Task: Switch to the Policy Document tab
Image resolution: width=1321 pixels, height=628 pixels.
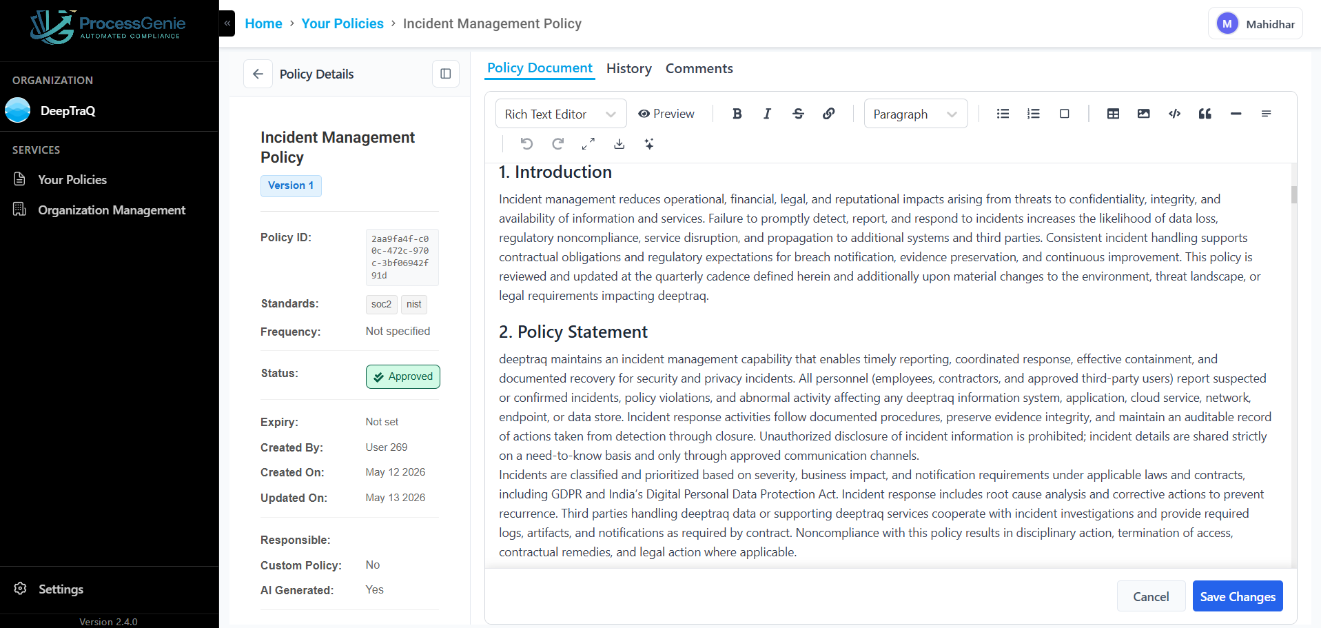Action: pos(540,68)
